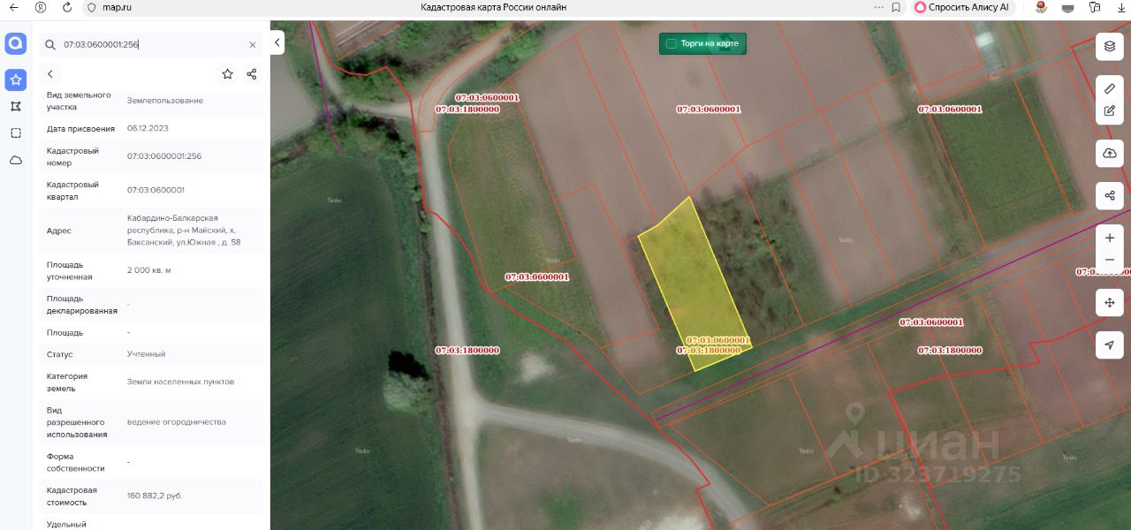Share parcel info from details panel
1131x530 pixels.
(x=252, y=74)
